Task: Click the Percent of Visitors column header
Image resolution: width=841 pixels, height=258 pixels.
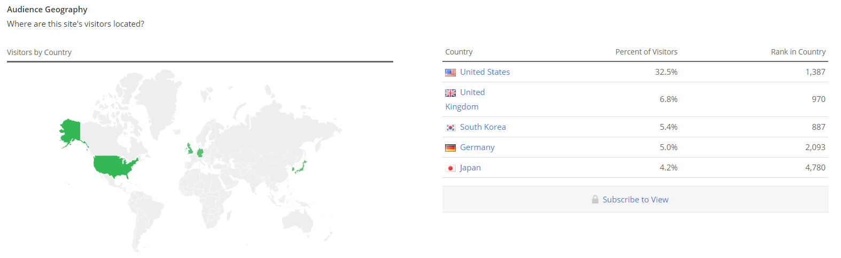Action: [646, 52]
